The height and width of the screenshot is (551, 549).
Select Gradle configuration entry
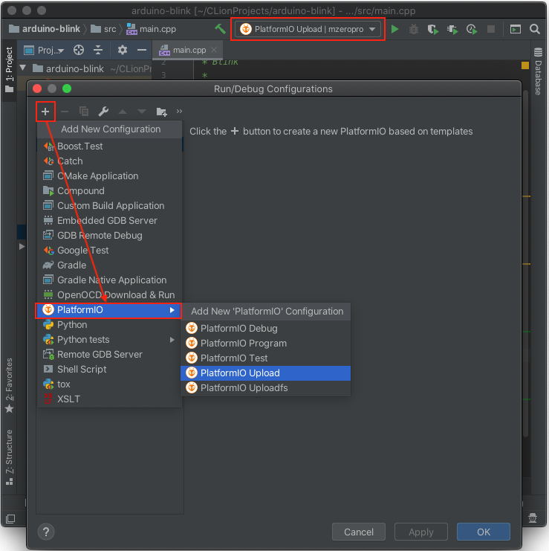tap(109, 265)
